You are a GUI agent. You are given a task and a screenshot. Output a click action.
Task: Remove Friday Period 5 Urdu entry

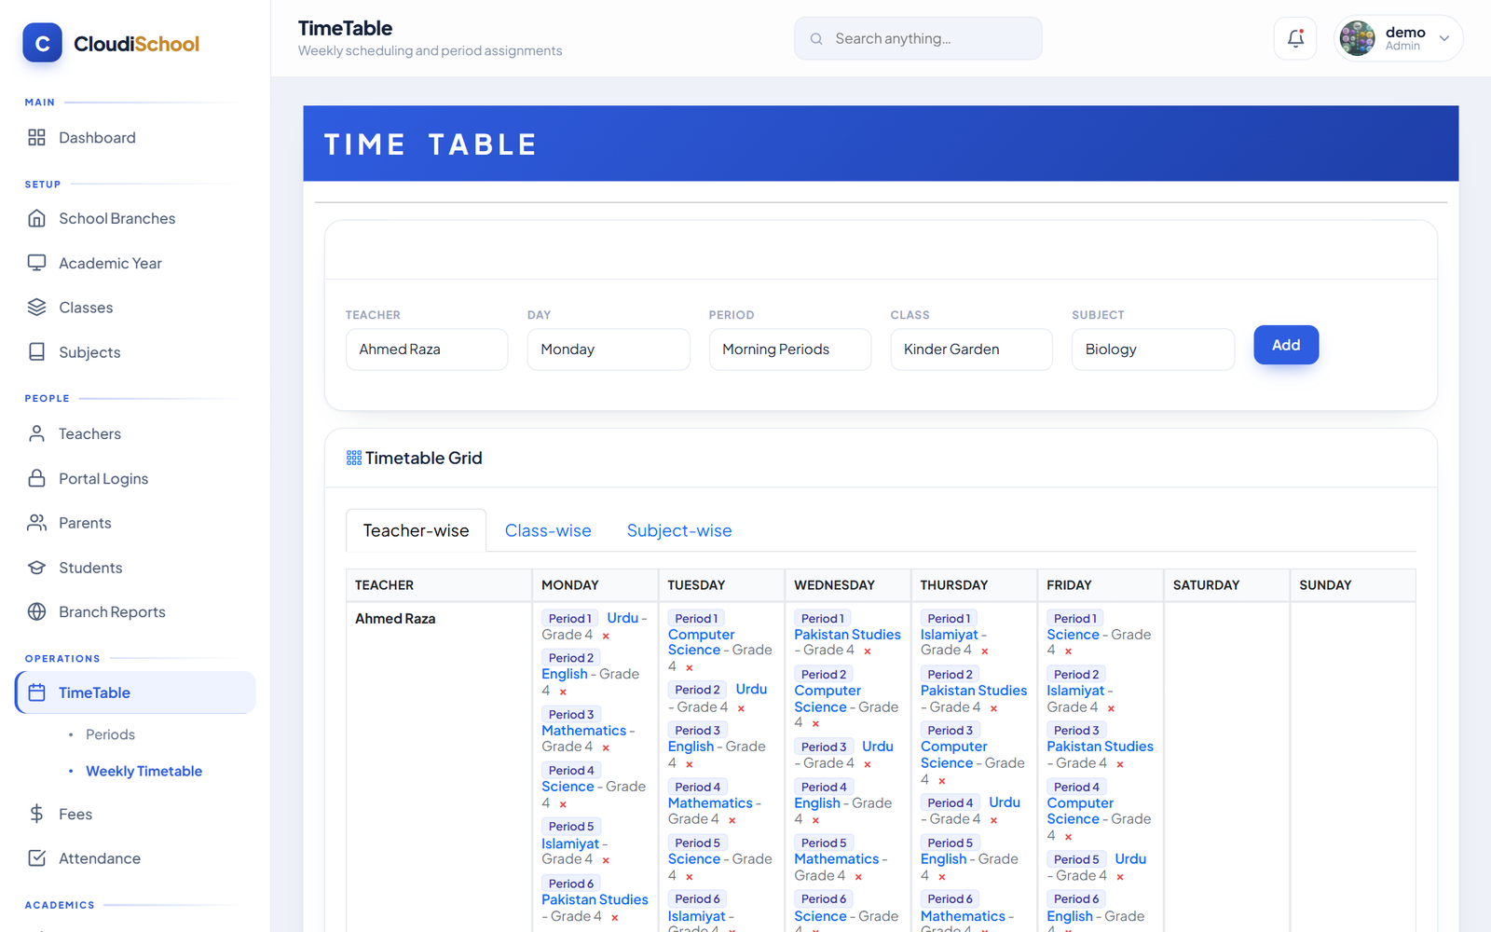[1120, 877]
